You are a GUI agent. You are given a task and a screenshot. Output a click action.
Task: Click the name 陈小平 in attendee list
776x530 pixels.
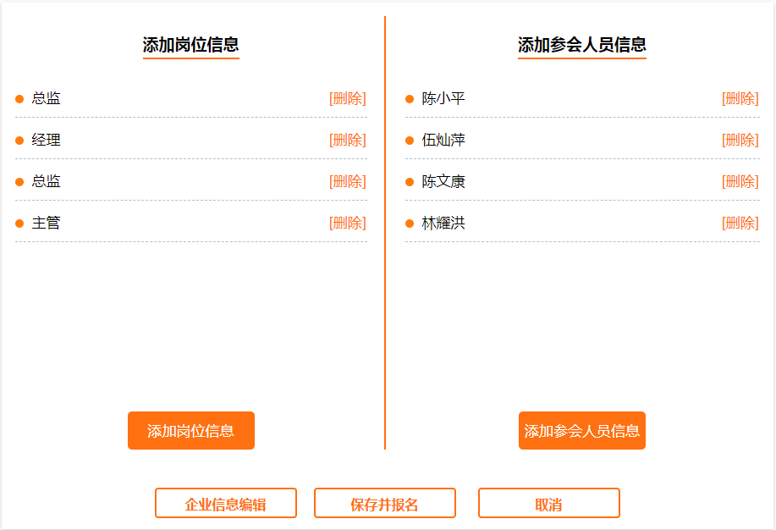[x=443, y=98]
